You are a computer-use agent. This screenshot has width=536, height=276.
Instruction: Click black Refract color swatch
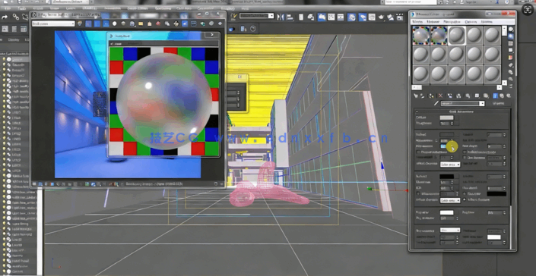click(x=447, y=177)
